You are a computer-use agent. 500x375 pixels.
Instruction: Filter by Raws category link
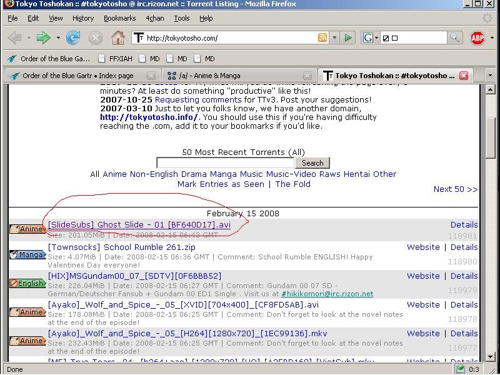tap(330, 174)
